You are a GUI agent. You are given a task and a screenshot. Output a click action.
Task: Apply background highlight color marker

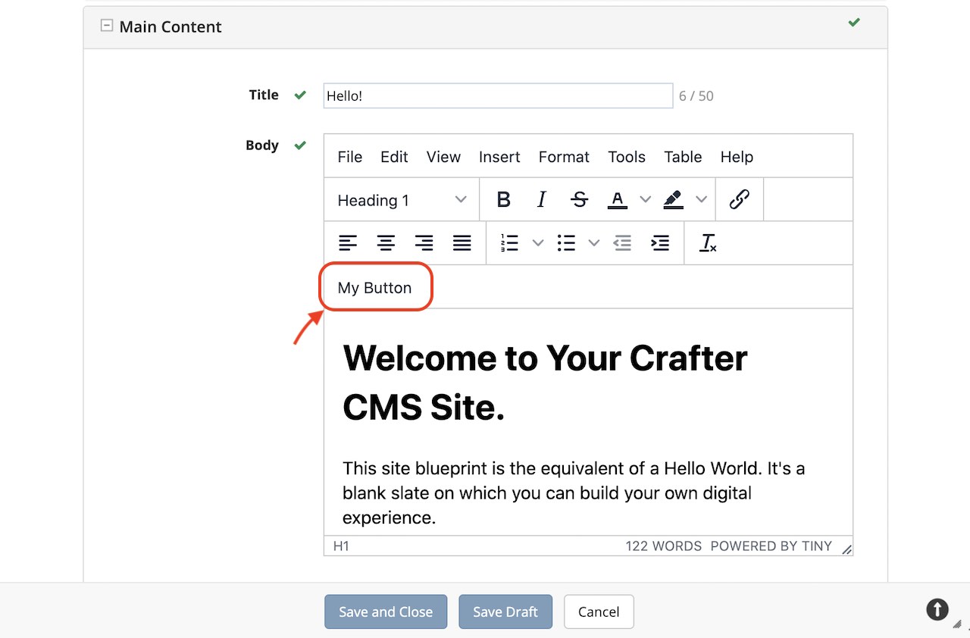tap(674, 200)
